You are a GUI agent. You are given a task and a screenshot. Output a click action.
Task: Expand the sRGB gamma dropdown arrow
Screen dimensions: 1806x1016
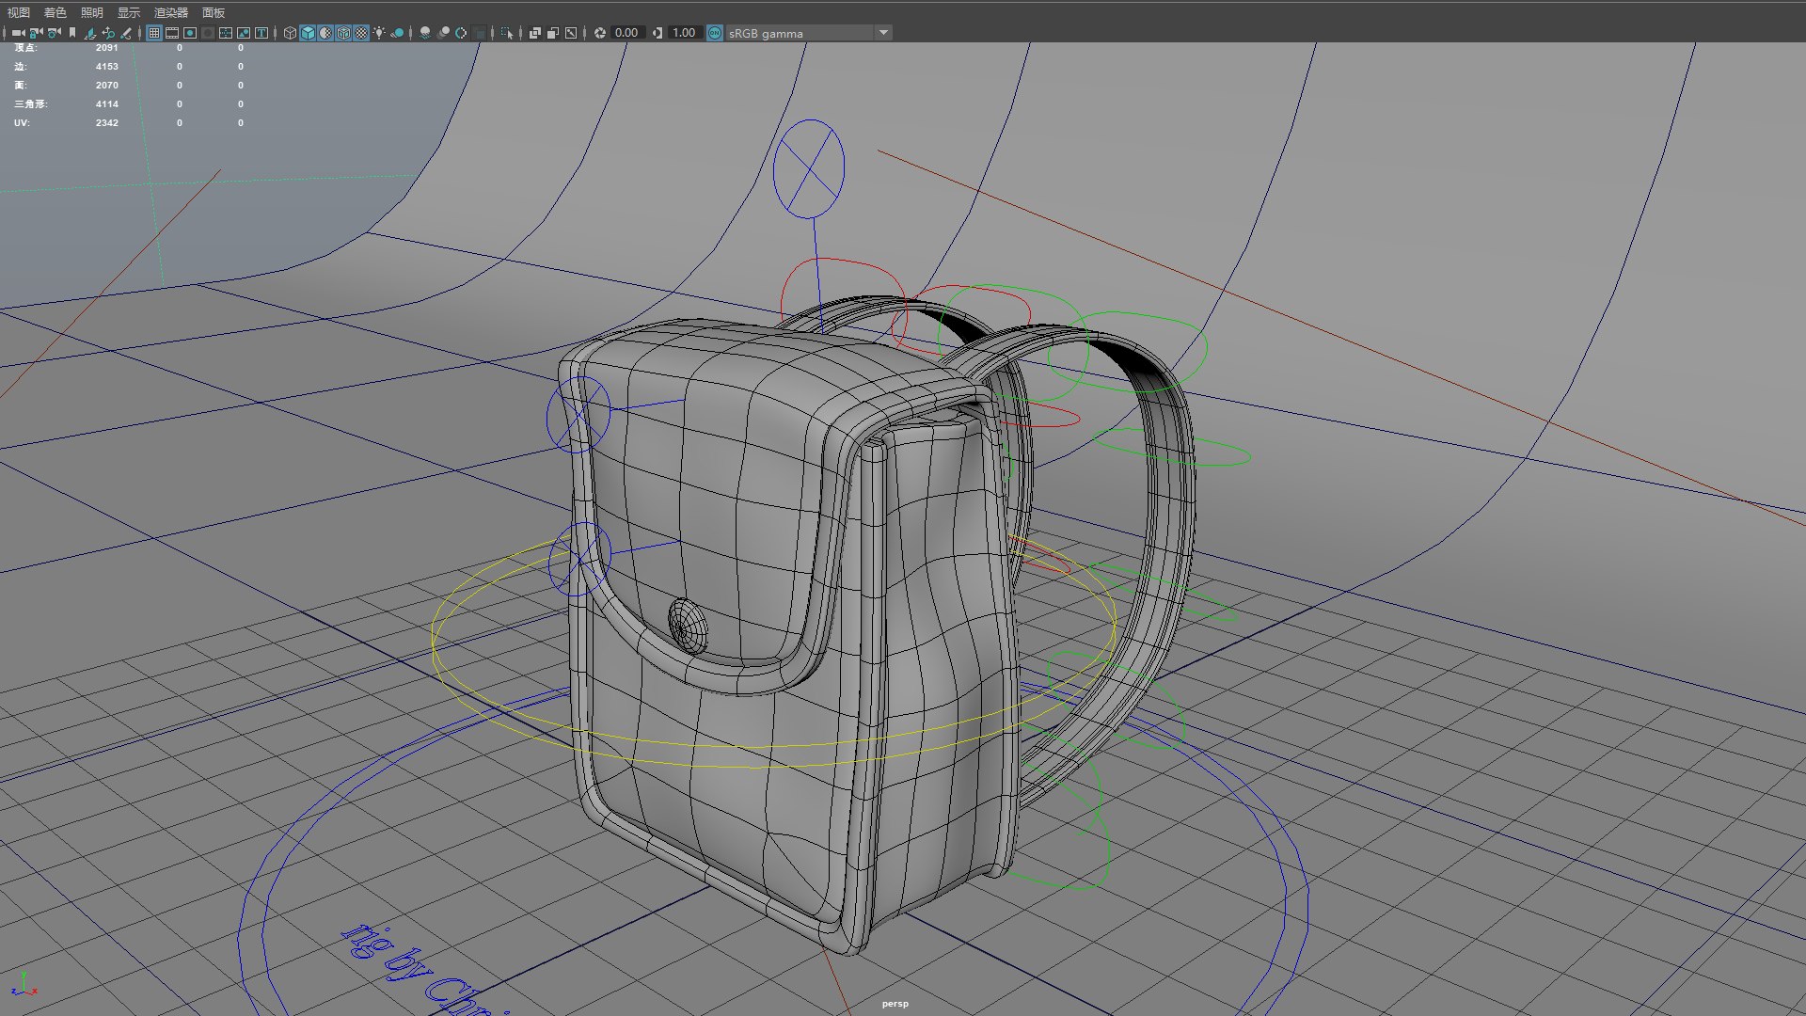883,33
